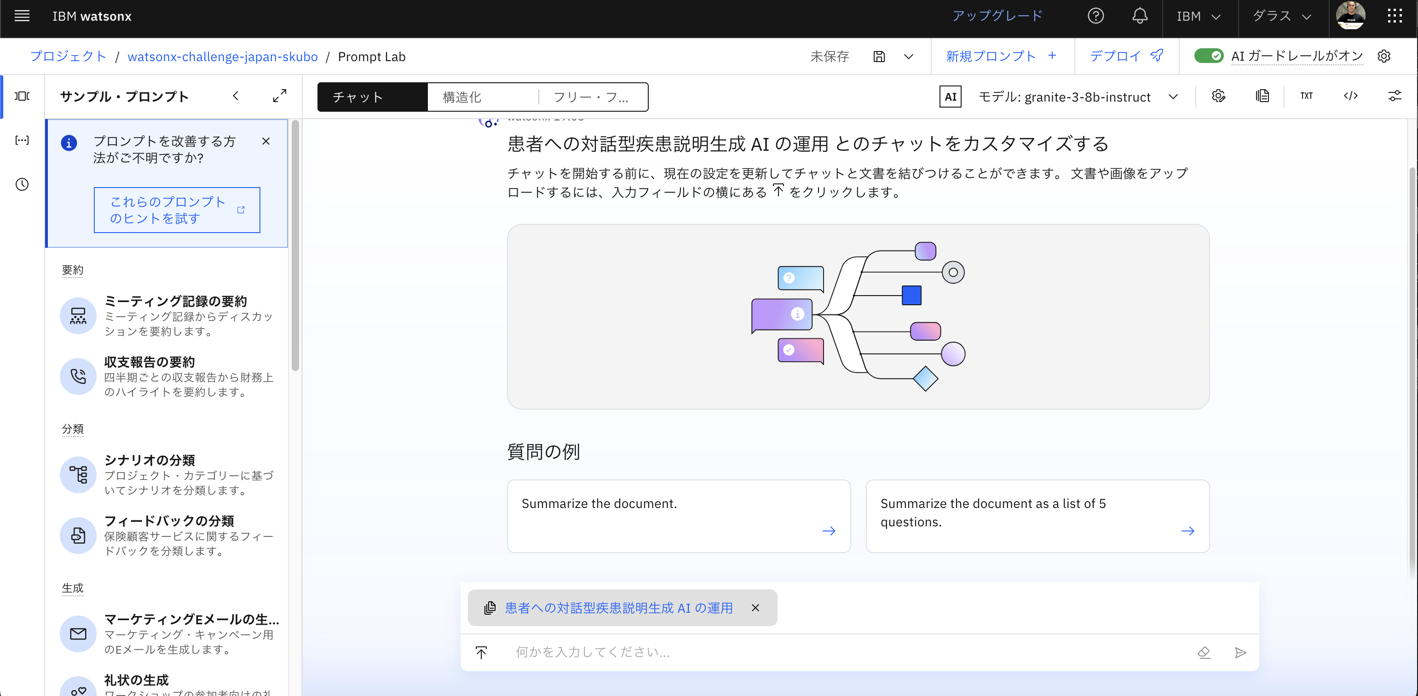The height and width of the screenshot is (696, 1418).
Task: Disable the AI ガードレール toggle
Action: point(1209,56)
